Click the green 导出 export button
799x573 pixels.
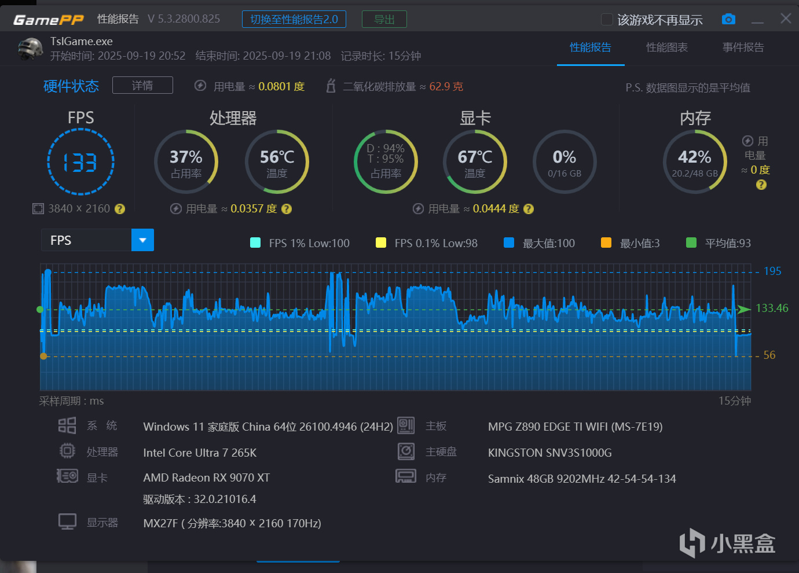click(384, 19)
